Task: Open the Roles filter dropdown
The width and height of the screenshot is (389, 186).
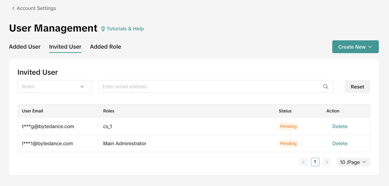Action: [x=55, y=87]
